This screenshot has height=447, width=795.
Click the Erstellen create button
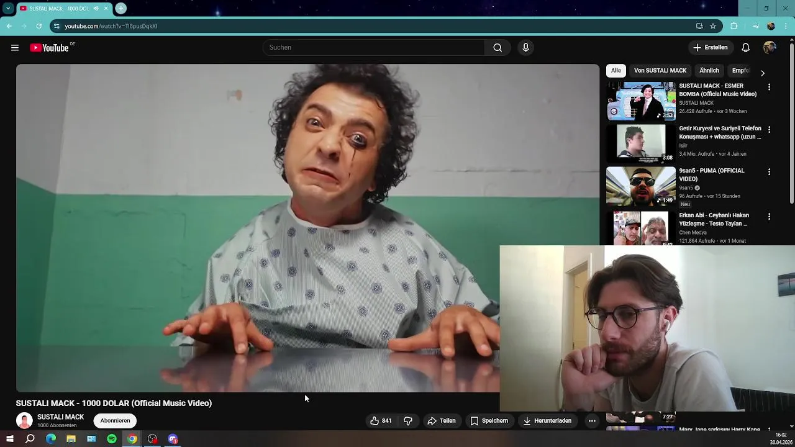click(x=711, y=48)
